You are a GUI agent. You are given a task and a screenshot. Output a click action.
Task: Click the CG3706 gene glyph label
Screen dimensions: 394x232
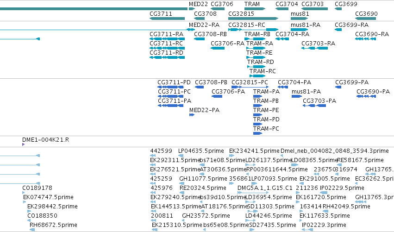pos(222,4)
